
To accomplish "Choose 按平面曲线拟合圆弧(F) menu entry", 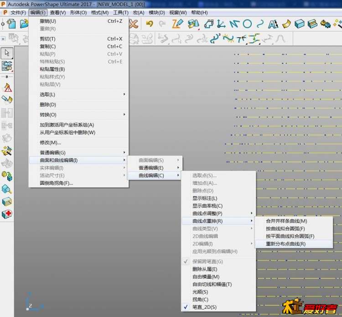I will [294, 236].
